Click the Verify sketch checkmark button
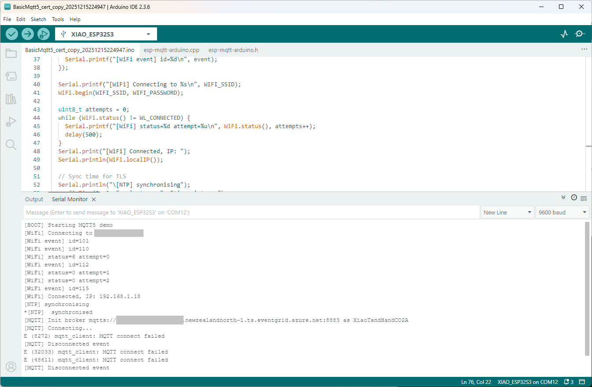 (x=12, y=34)
